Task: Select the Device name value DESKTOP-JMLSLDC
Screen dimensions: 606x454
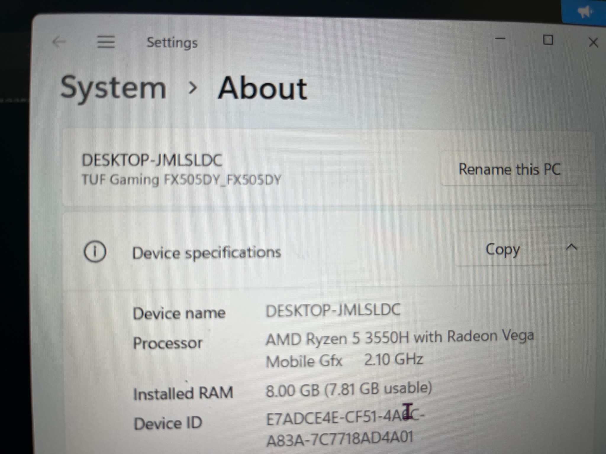Action: point(333,310)
